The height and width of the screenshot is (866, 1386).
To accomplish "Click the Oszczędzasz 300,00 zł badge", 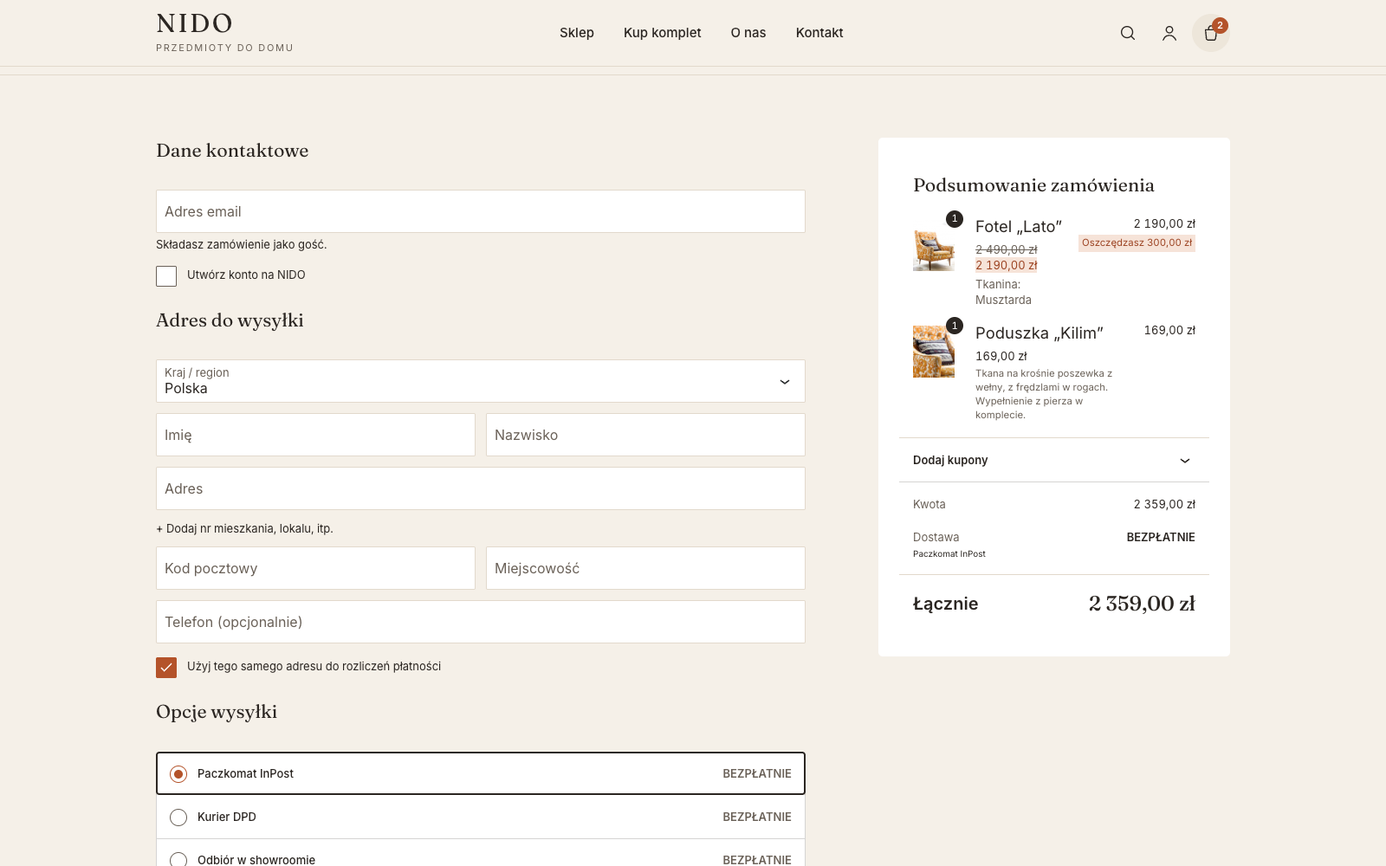I will click(1137, 243).
